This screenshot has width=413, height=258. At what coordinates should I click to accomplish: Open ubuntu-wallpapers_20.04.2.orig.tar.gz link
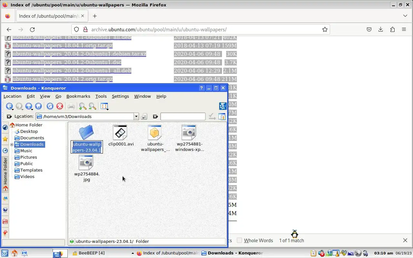tap(62, 79)
